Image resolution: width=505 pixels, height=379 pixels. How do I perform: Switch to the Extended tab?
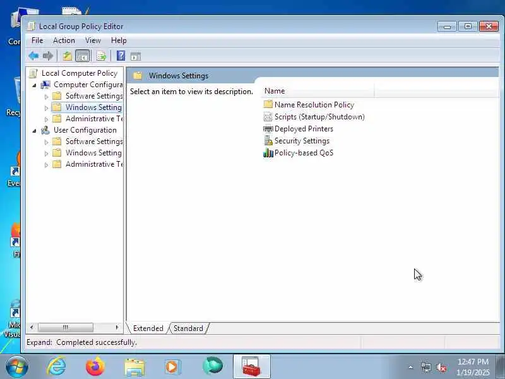148,328
